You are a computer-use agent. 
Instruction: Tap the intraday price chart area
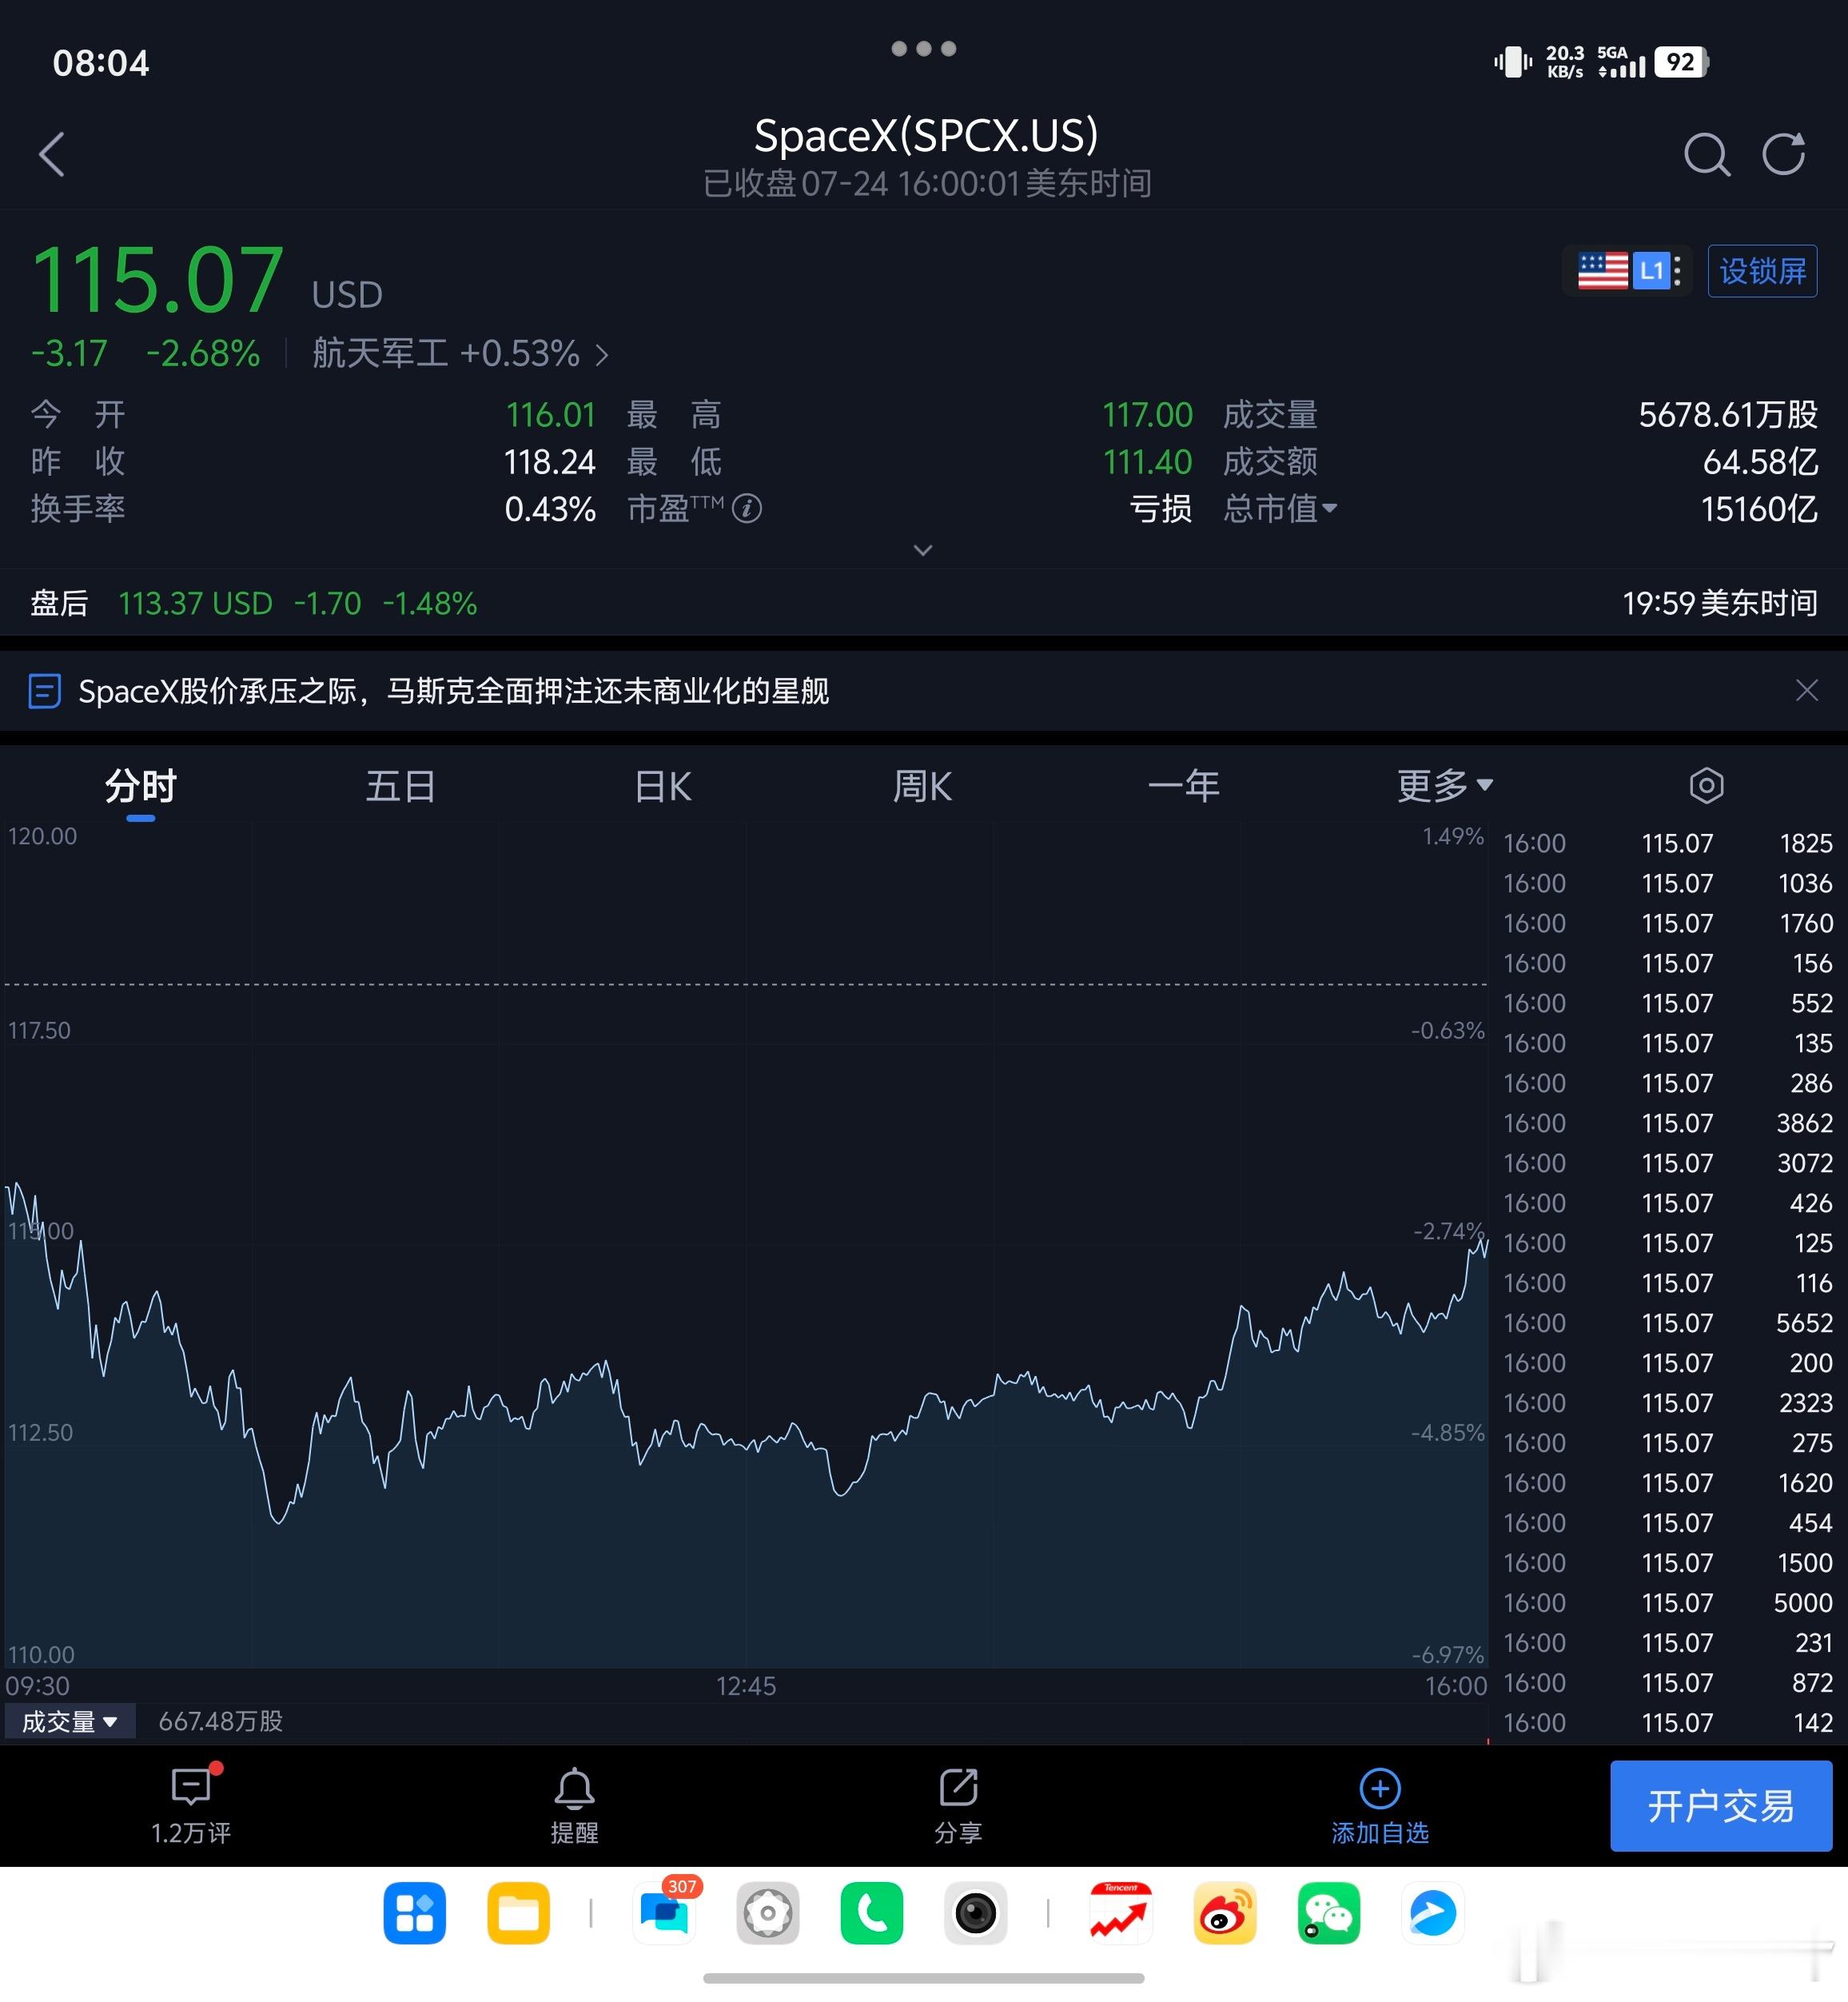tap(745, 1245)
